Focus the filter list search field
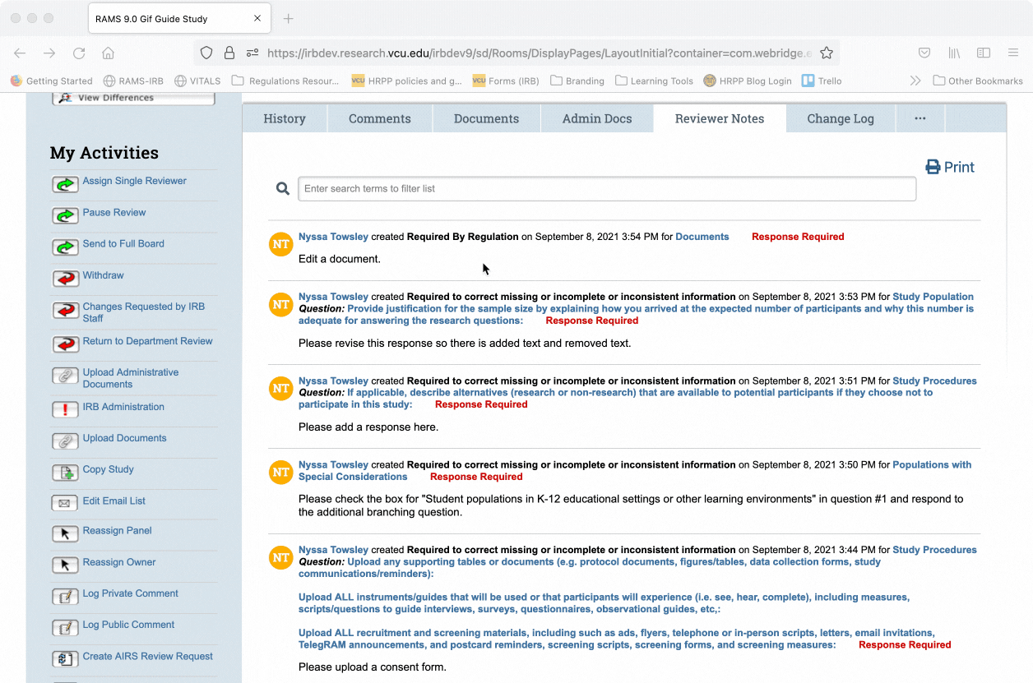This screenshot has width=1033, height=683. pyautogui.click(x=606, y=189)
